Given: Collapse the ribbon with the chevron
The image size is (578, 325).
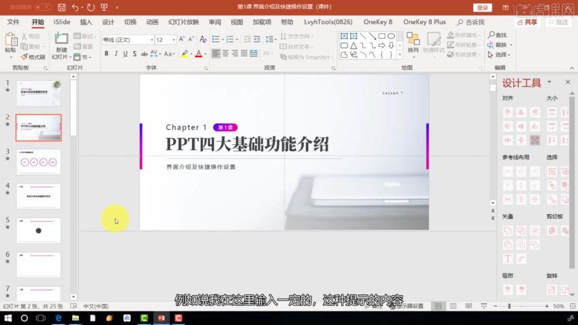Looking at the screenshot, I should (x=572, y=68).
